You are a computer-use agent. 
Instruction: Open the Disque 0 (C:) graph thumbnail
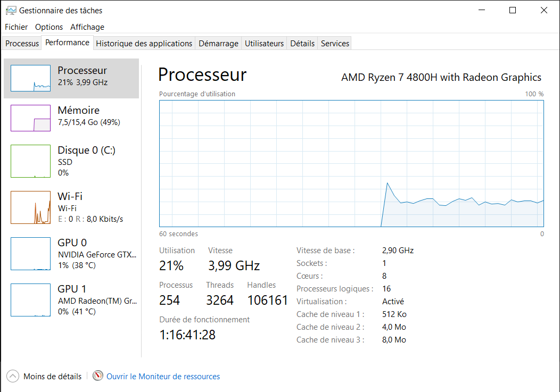coord(30,161)
